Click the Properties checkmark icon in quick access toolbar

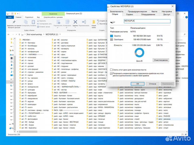(12, 13)
